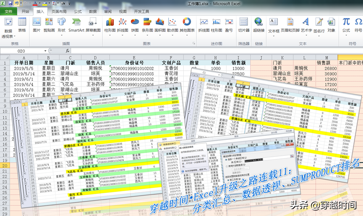Insert a picture with 图片 icon

[37, 25]
